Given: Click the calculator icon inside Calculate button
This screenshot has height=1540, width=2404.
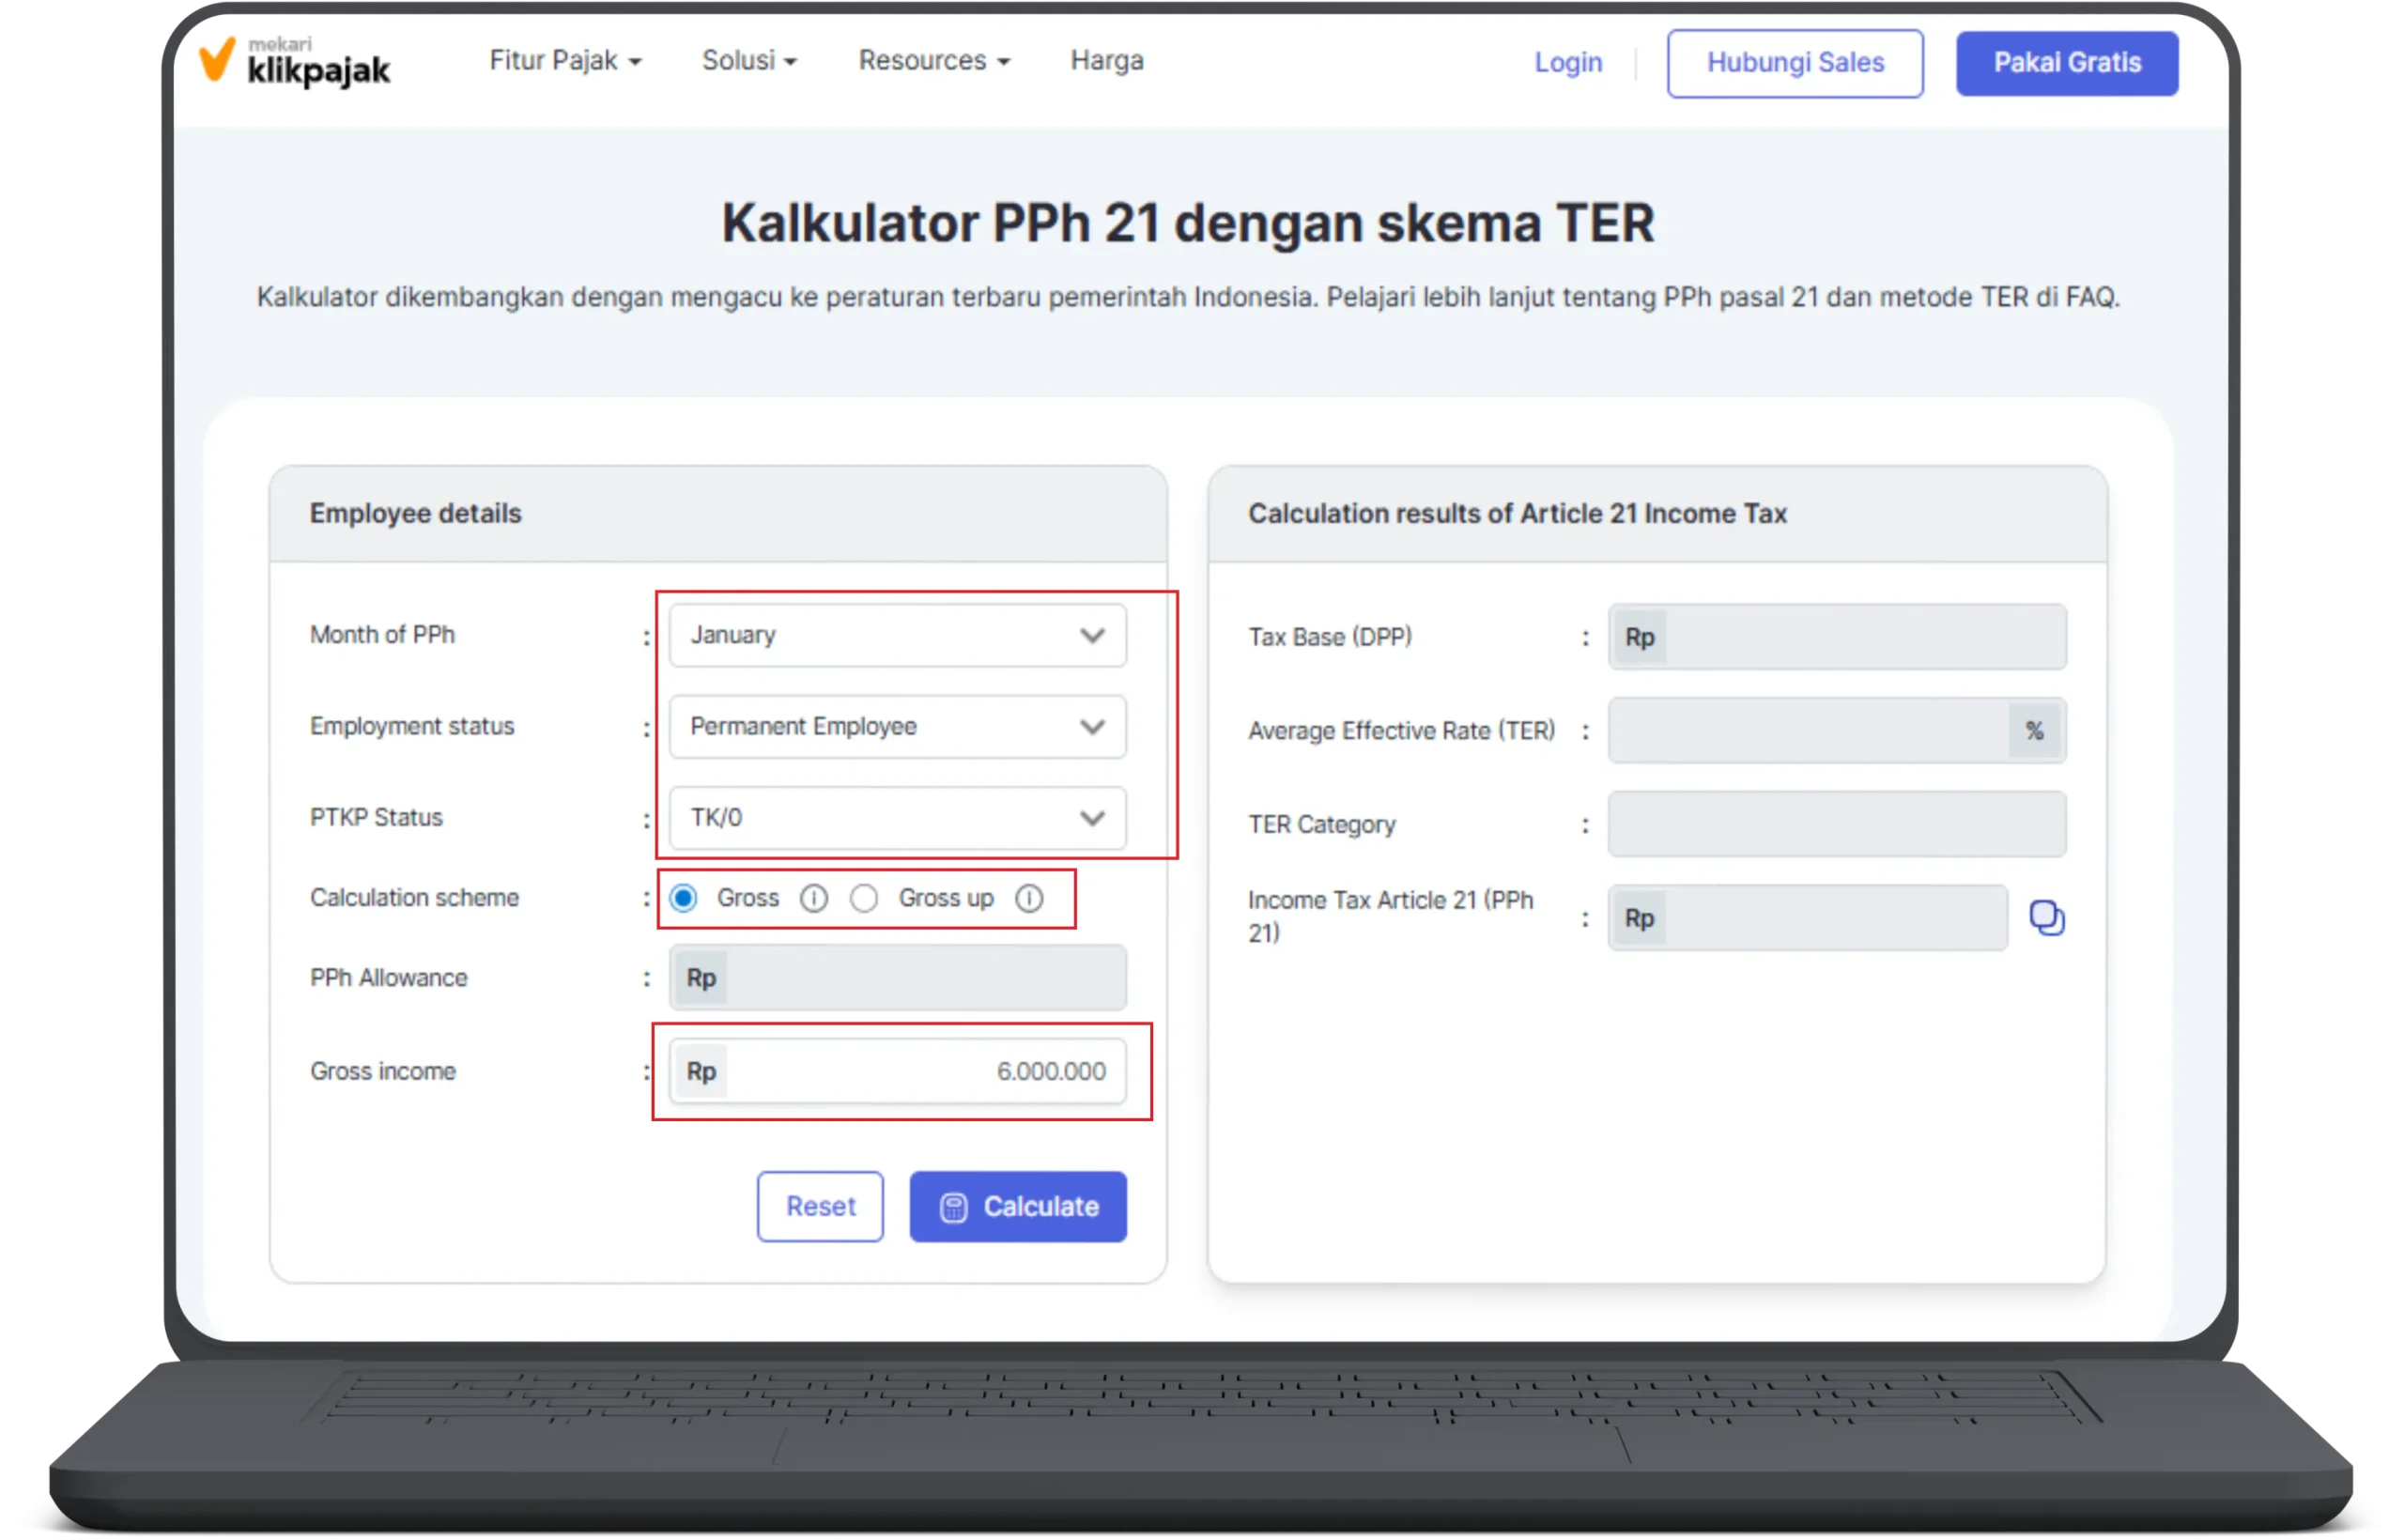Looking at the screenshot, I should pos(957,1206).
